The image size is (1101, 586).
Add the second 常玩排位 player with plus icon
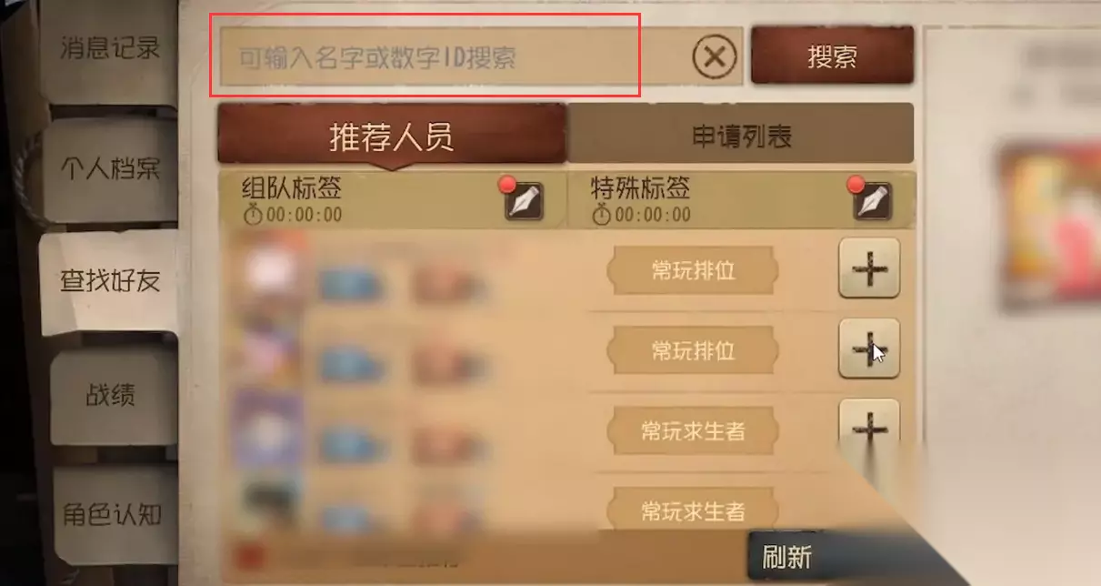pyautogui.click(x=868, y=349)
